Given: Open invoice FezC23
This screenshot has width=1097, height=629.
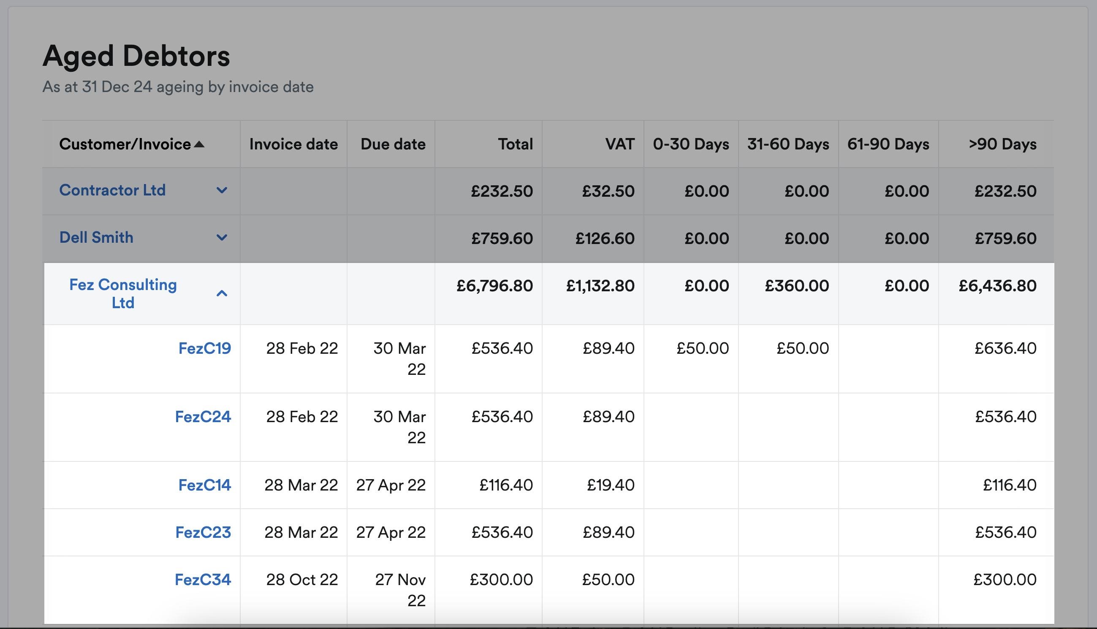Looking at the screenshot, I should tap(204, 532).
